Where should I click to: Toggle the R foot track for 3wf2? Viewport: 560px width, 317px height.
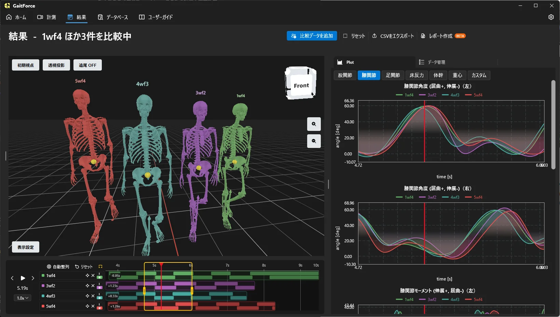(x=99, y=288)
